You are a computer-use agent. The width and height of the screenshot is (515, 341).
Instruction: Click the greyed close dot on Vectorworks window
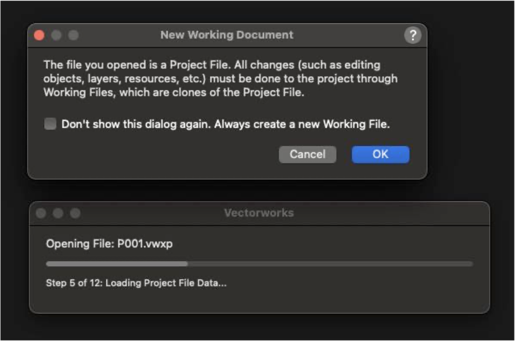pyautogui.click(x=41, y=213)
